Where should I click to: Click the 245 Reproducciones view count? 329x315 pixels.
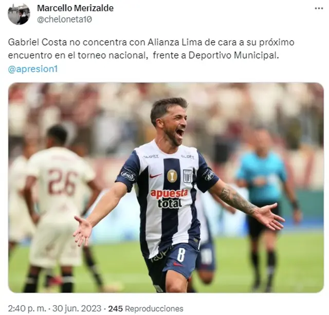pyautogui.click(x=145, y=308)
